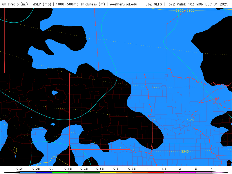Click the 0.01 light blue legend swatch
The width and height of the screenshot is (232, 174).
(x=28, y=173)
